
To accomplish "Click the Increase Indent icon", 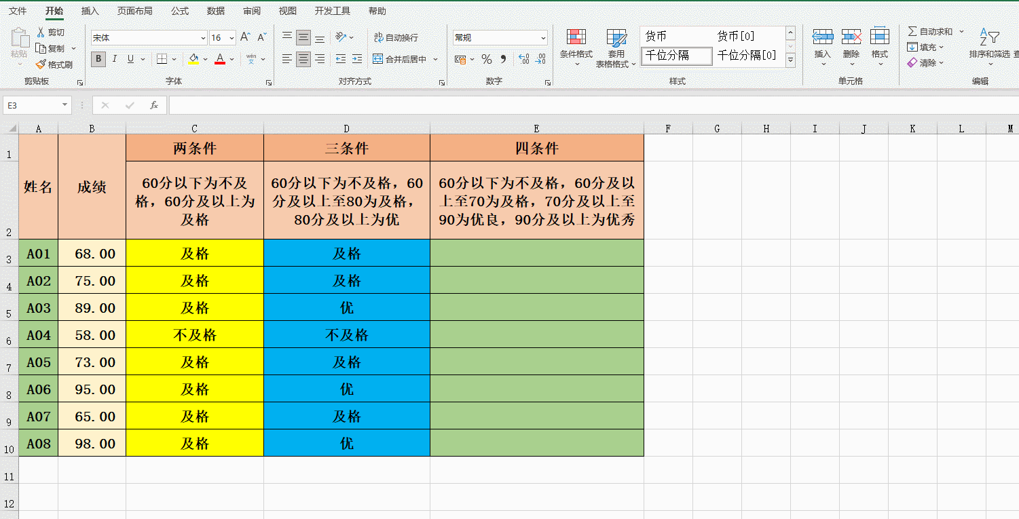I will coord(357,59).
